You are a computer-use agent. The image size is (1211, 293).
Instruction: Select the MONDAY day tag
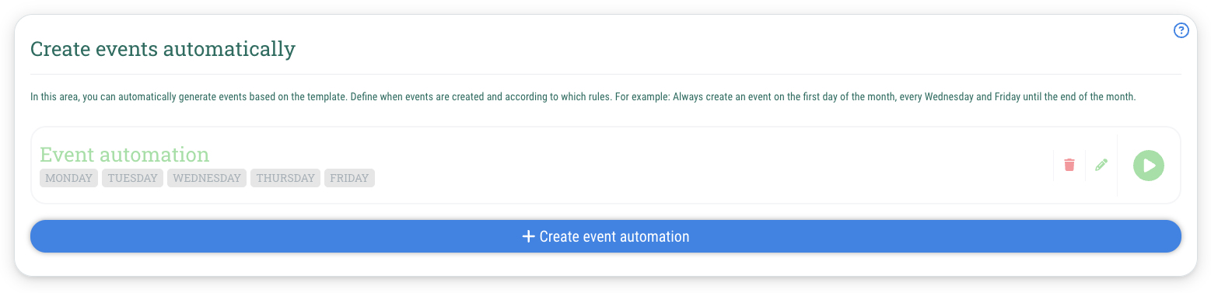tap(68, 178)
